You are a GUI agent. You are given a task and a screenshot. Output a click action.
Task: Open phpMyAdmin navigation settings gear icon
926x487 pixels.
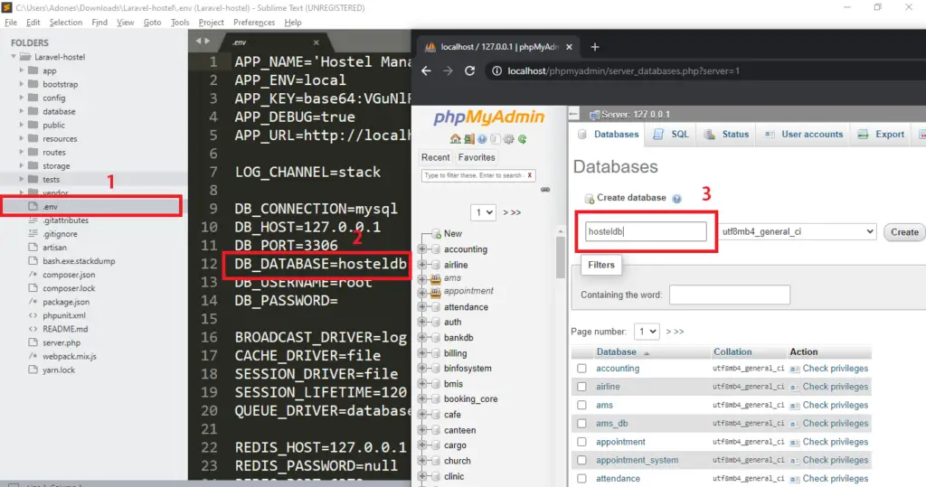508,139
